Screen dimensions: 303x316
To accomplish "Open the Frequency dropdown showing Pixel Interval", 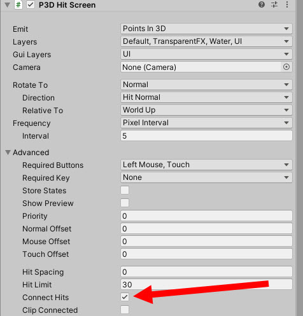I will [206, 123].
